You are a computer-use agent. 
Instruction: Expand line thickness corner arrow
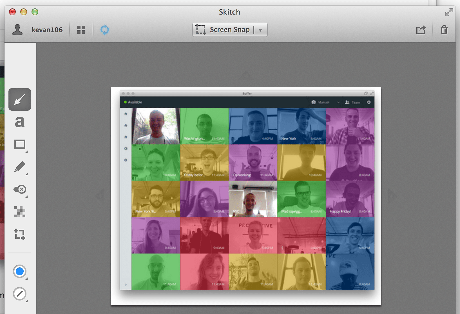(27, 301)
